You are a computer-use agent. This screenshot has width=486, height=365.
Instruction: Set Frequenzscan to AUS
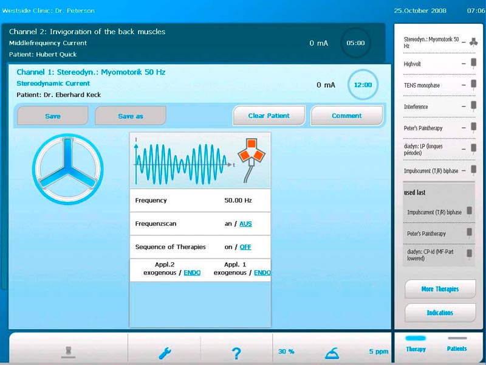(245, 224)
